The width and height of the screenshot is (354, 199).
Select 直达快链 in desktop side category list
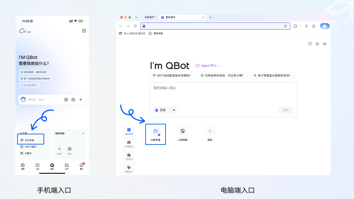(129, 131)
